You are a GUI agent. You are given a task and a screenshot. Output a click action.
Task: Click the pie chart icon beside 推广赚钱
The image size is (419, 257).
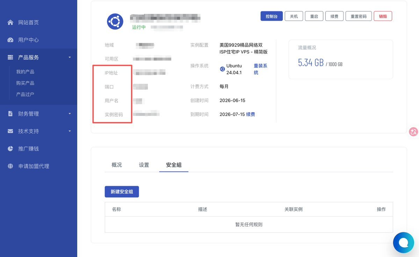point(10,149)
